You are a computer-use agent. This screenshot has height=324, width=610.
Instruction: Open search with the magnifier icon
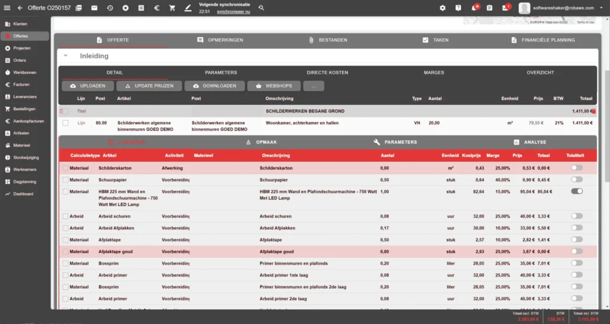pos(261,8)
